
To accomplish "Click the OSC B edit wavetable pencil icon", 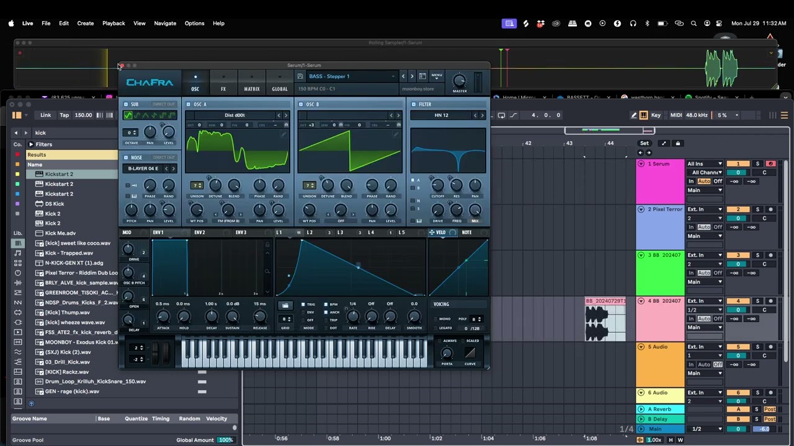I will [x=397, y=133].
